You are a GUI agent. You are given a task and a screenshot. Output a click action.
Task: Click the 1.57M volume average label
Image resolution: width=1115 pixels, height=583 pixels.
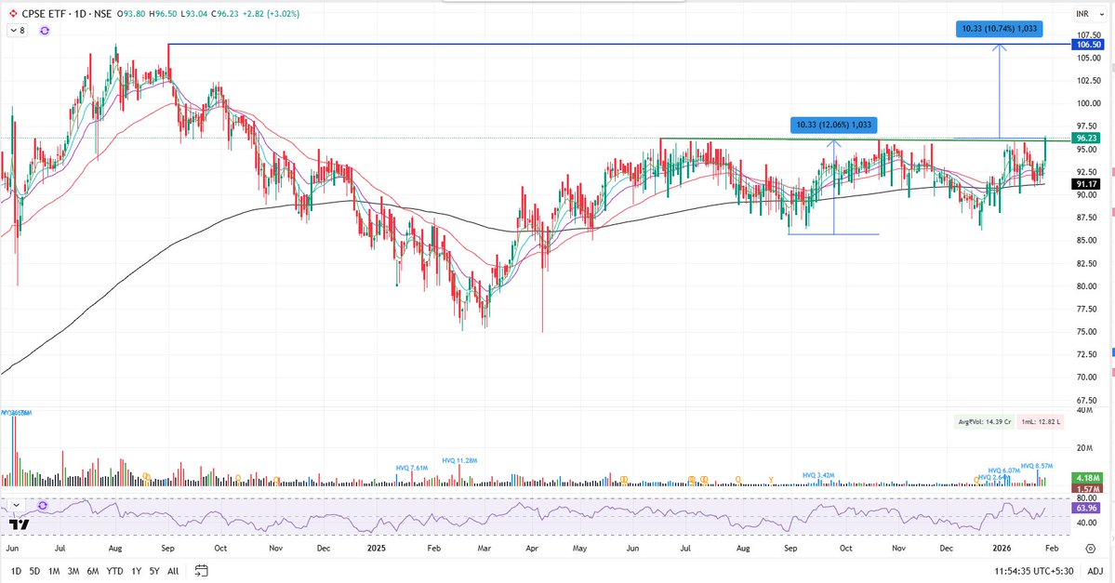point(1086,489)
